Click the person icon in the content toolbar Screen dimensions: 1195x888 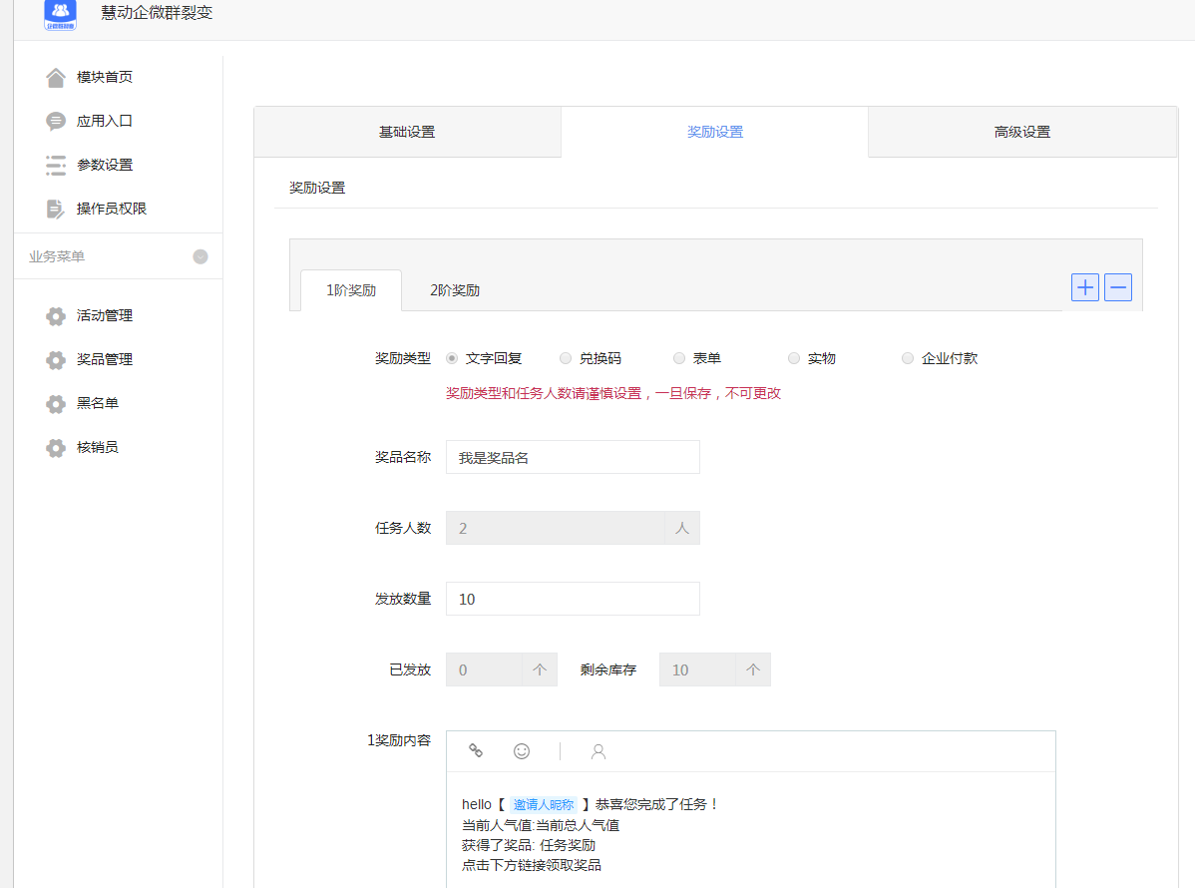point(597,750)
